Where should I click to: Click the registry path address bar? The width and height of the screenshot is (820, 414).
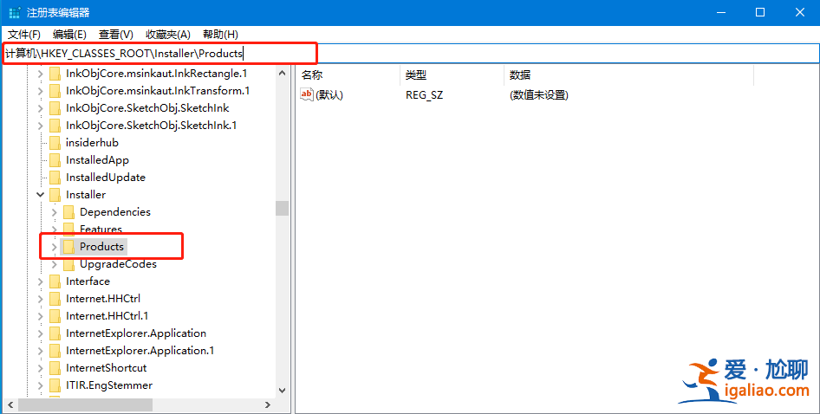point(410,54)
